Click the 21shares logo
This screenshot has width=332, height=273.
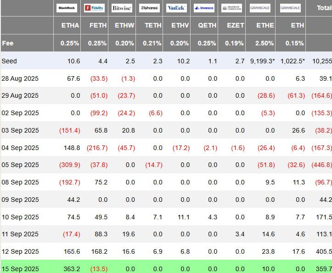coord(149,8)
